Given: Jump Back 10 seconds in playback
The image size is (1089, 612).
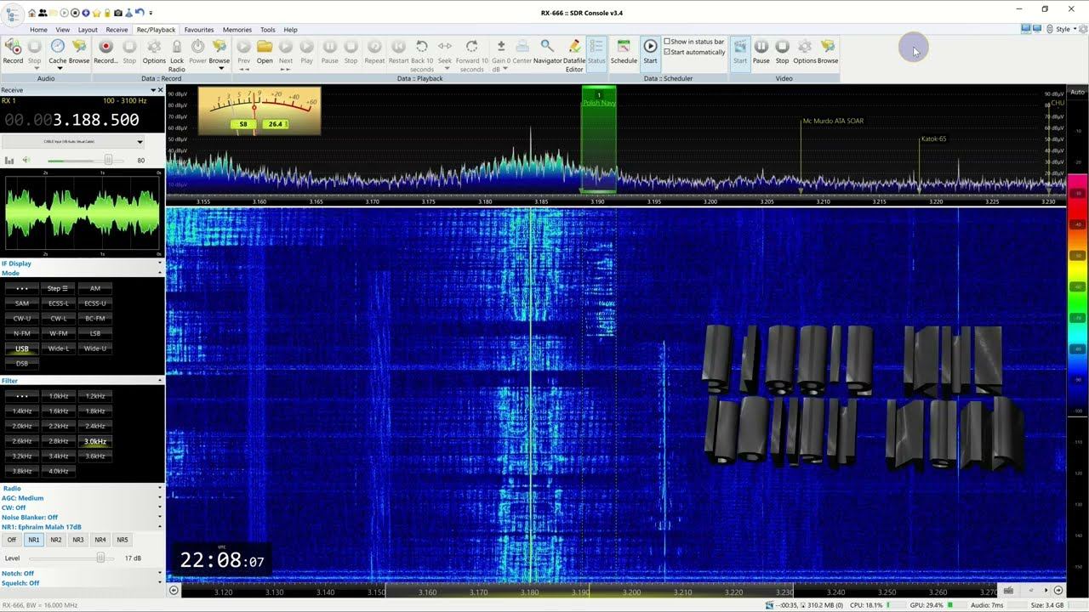Looking at the screenshot, I should (x=422, y=55).
